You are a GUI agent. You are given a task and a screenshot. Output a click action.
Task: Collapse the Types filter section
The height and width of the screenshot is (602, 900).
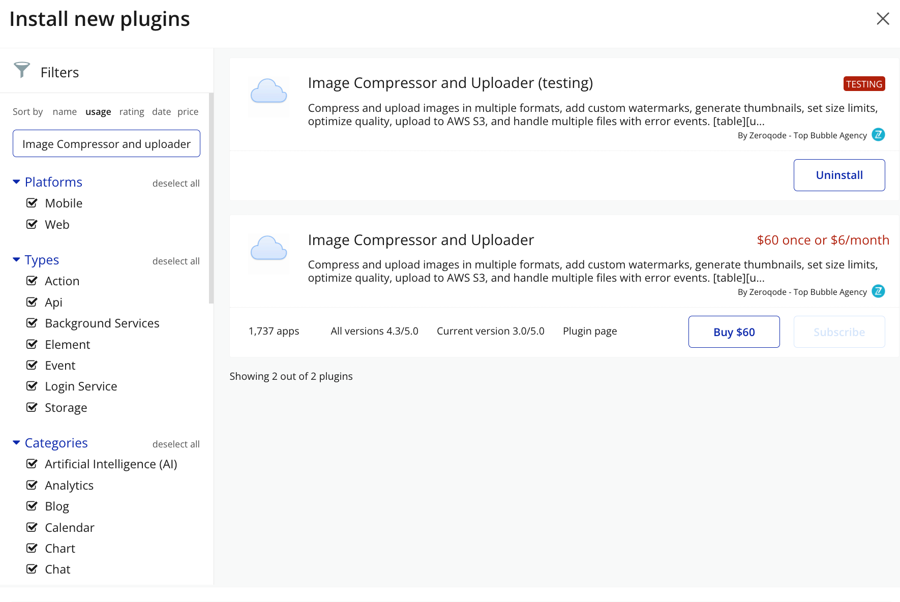[16, 260]
